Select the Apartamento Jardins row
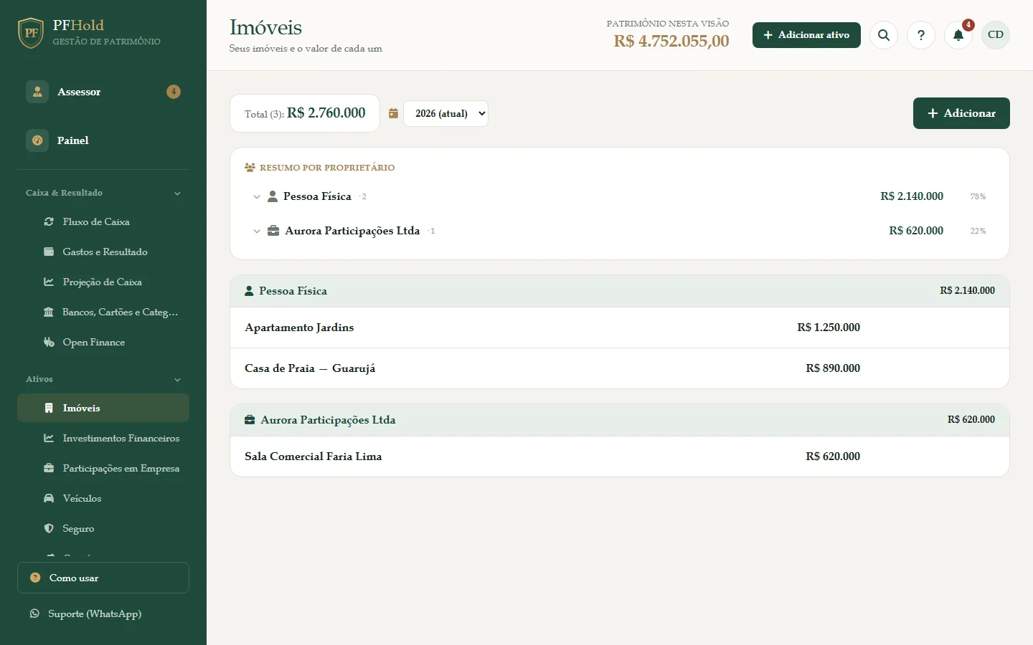Screen dimensions: 1033x645 [x=620, y=328]
